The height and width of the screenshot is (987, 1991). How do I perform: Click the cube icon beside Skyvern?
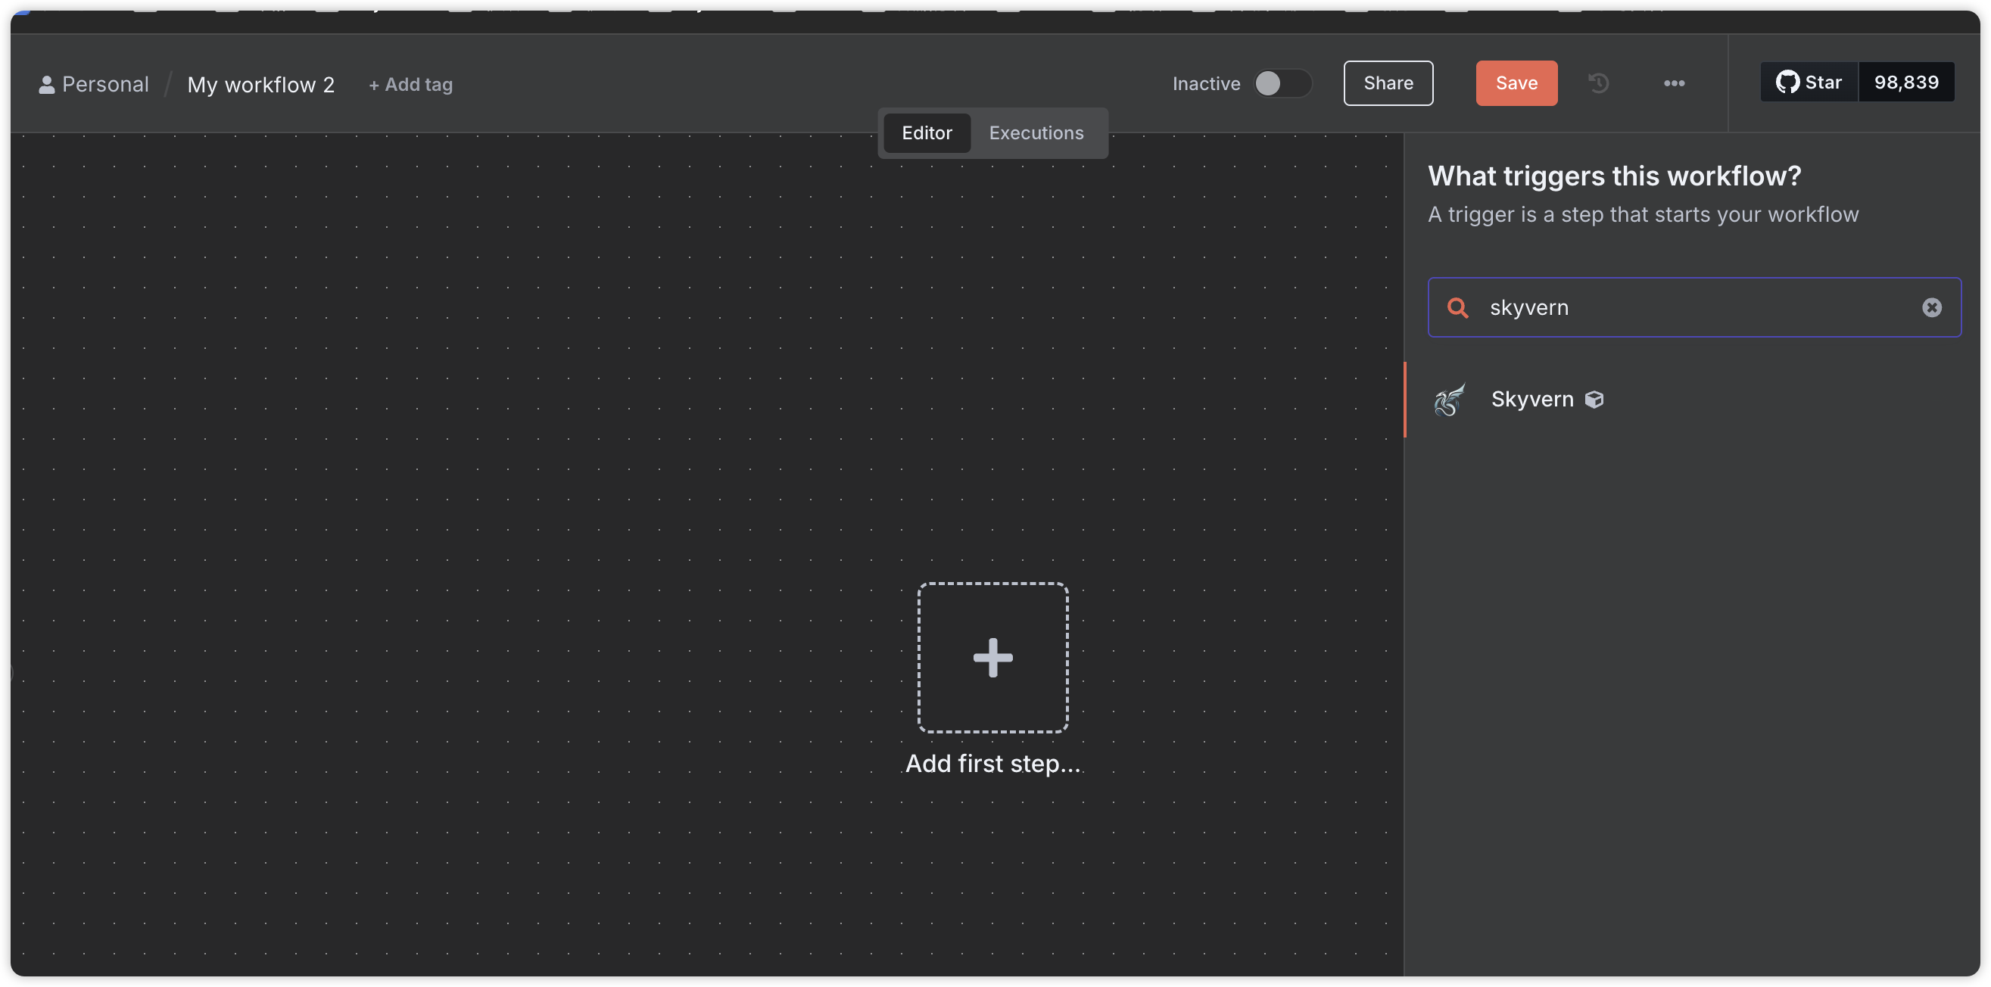[1594, 400]
